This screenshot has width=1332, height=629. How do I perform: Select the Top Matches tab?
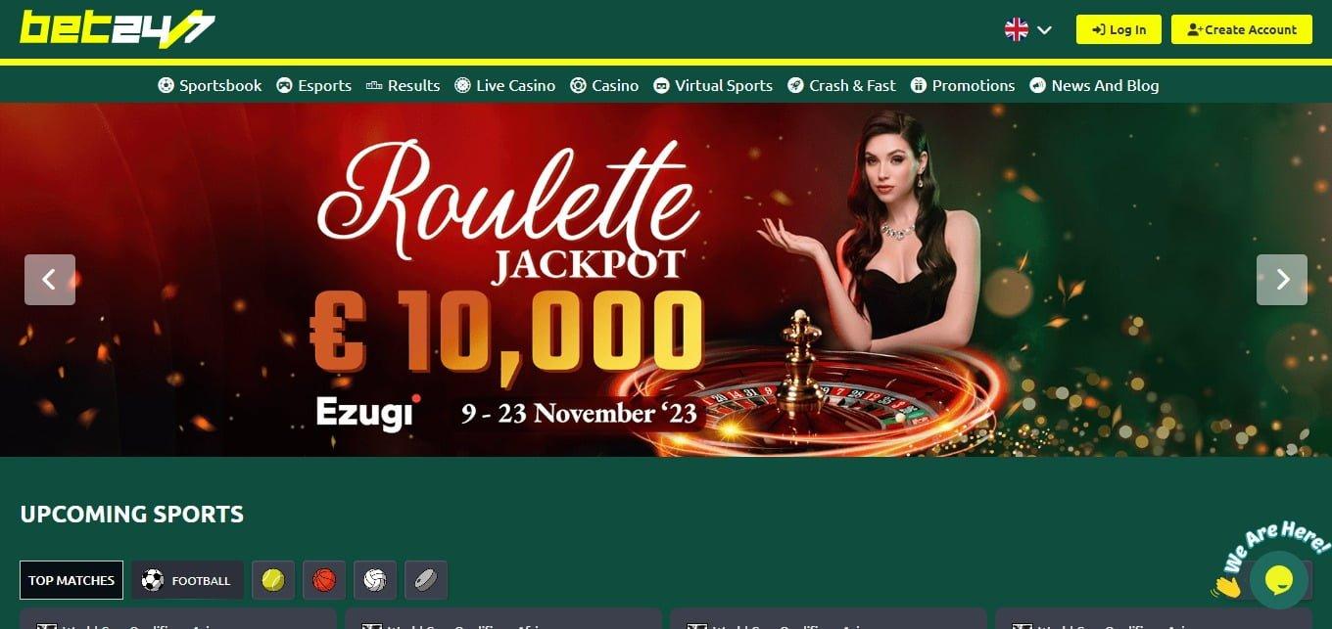[71, 580]
